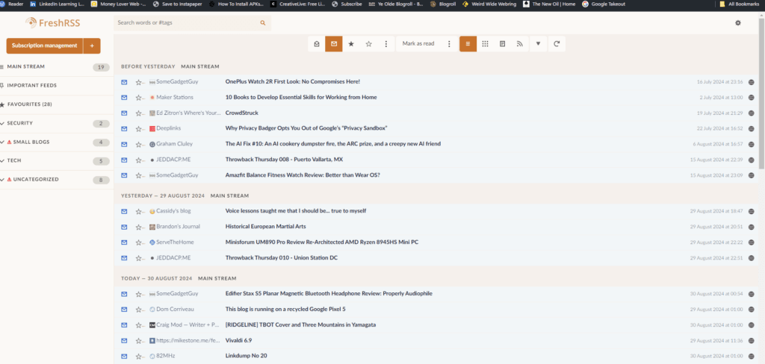Toggle favourite on Historical European Martial Arts

(138, 227)
